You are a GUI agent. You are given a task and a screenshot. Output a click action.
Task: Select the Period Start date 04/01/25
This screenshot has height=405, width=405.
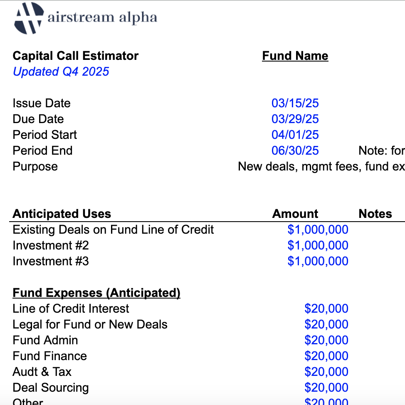[295, 135]
